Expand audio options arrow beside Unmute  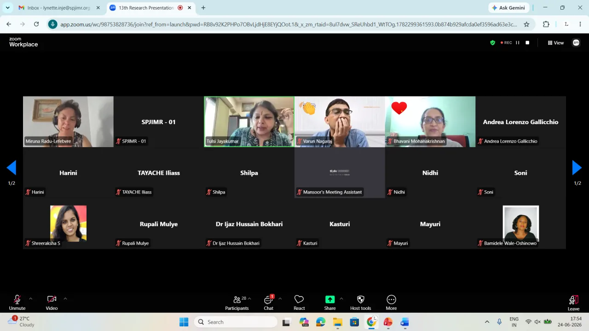(x=30, y=299)
